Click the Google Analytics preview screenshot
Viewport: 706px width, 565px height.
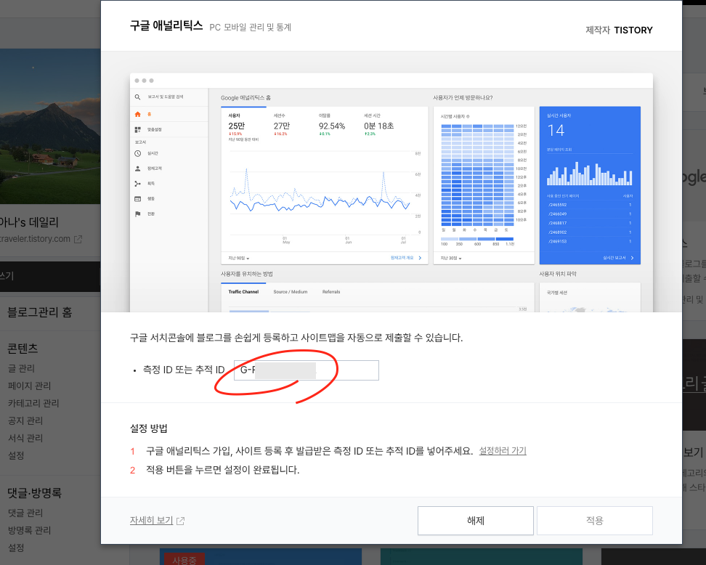tap(391, 192)
